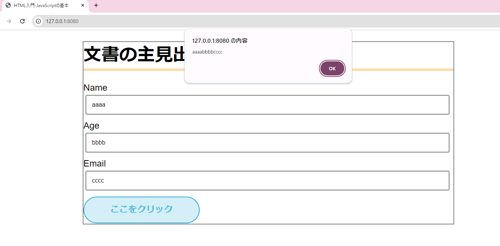
Task: Click the address bar showing 127.0.0.1:8080
Action: [x=266, y=21]
